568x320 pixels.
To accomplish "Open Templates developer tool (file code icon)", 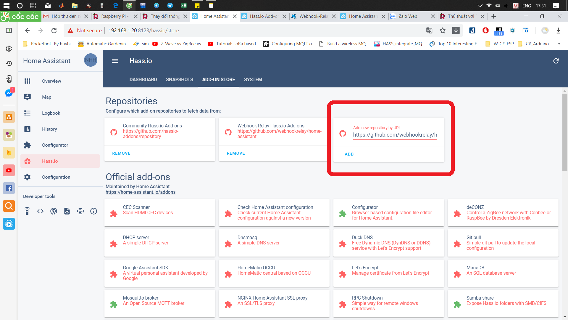I will tap(67, 211).
